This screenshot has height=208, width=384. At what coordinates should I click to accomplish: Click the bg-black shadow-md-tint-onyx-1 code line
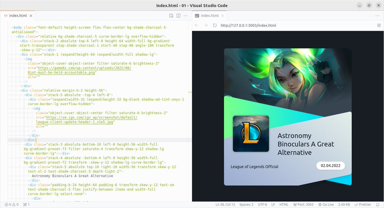(x=106, y=102)
